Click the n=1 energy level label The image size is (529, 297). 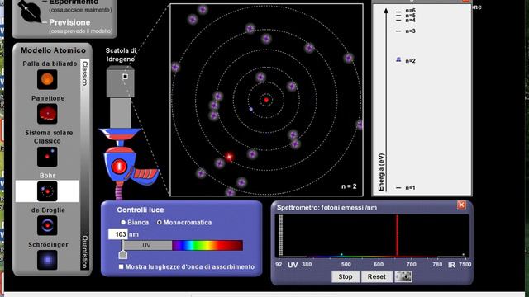pos(410,188)
